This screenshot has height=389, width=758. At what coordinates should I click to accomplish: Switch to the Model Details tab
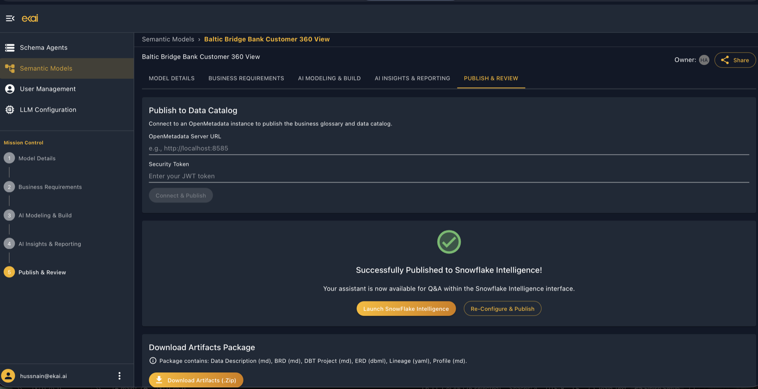click(172, 78)
